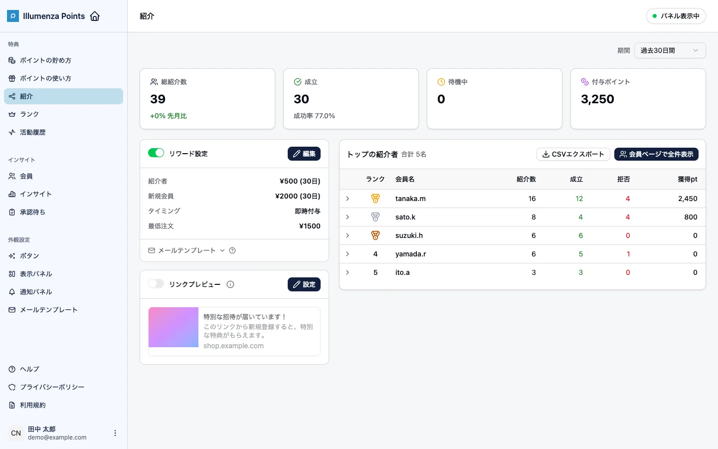Click member name tanaka.m
The height and width of the screenshot is (449, 718).
(x=410, y=199)
